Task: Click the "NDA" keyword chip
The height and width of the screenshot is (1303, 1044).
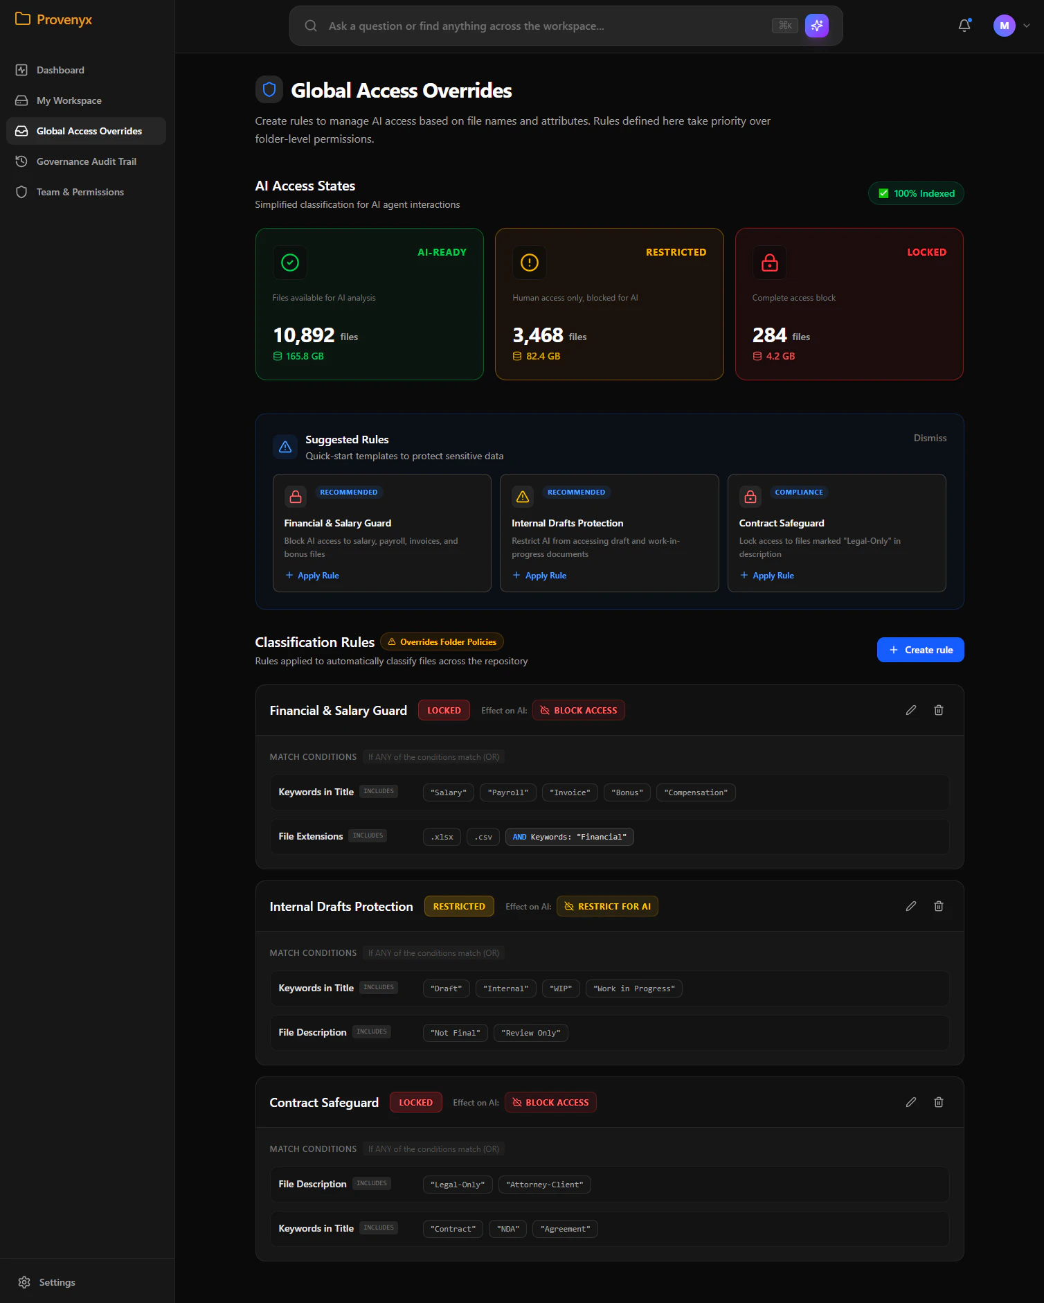Action: [508, 1229]
